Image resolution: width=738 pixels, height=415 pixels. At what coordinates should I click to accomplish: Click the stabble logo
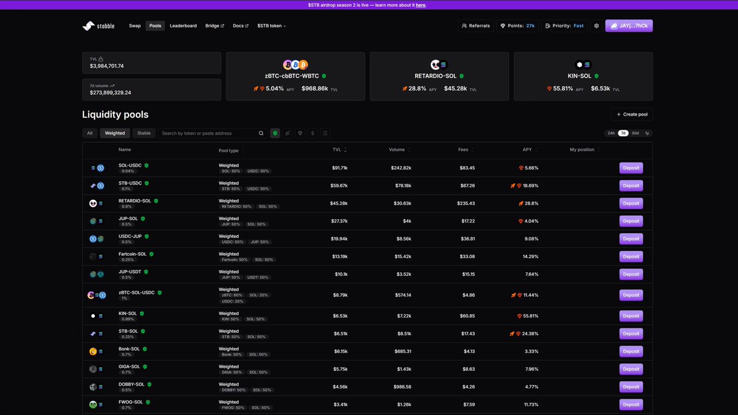click(98, 26)
